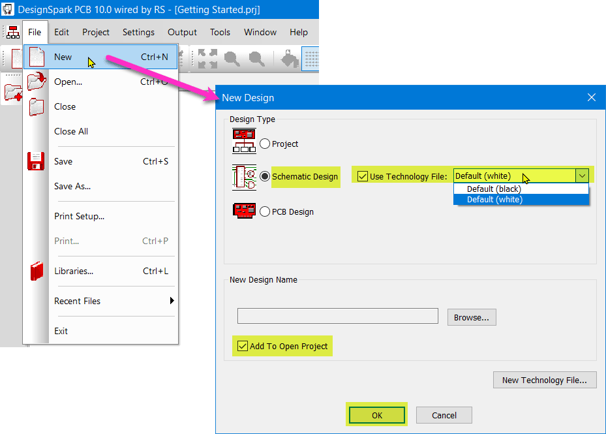Click the Project design type icon
This screenshot has height=434, width=606.
[x=244, y=141]
